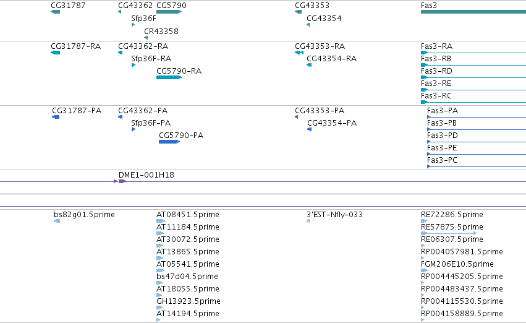Click the CG5790-RA transcript glyph

tap(169, 77)
